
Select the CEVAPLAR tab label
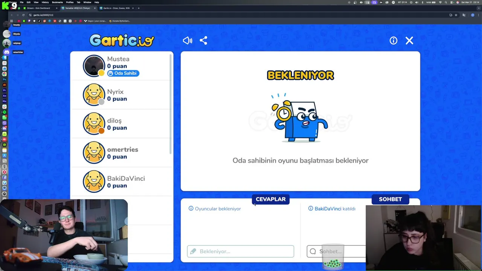coord(271,199)
